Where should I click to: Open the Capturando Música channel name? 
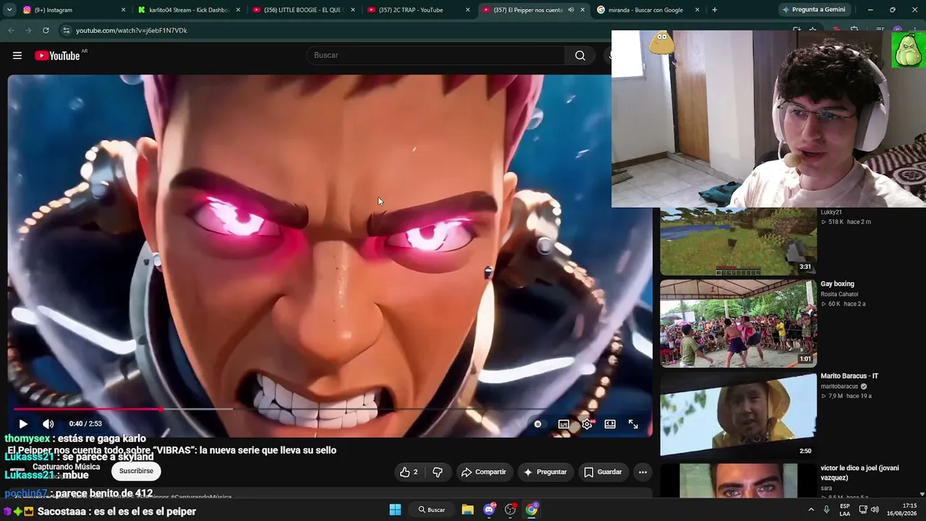(66, 467)
